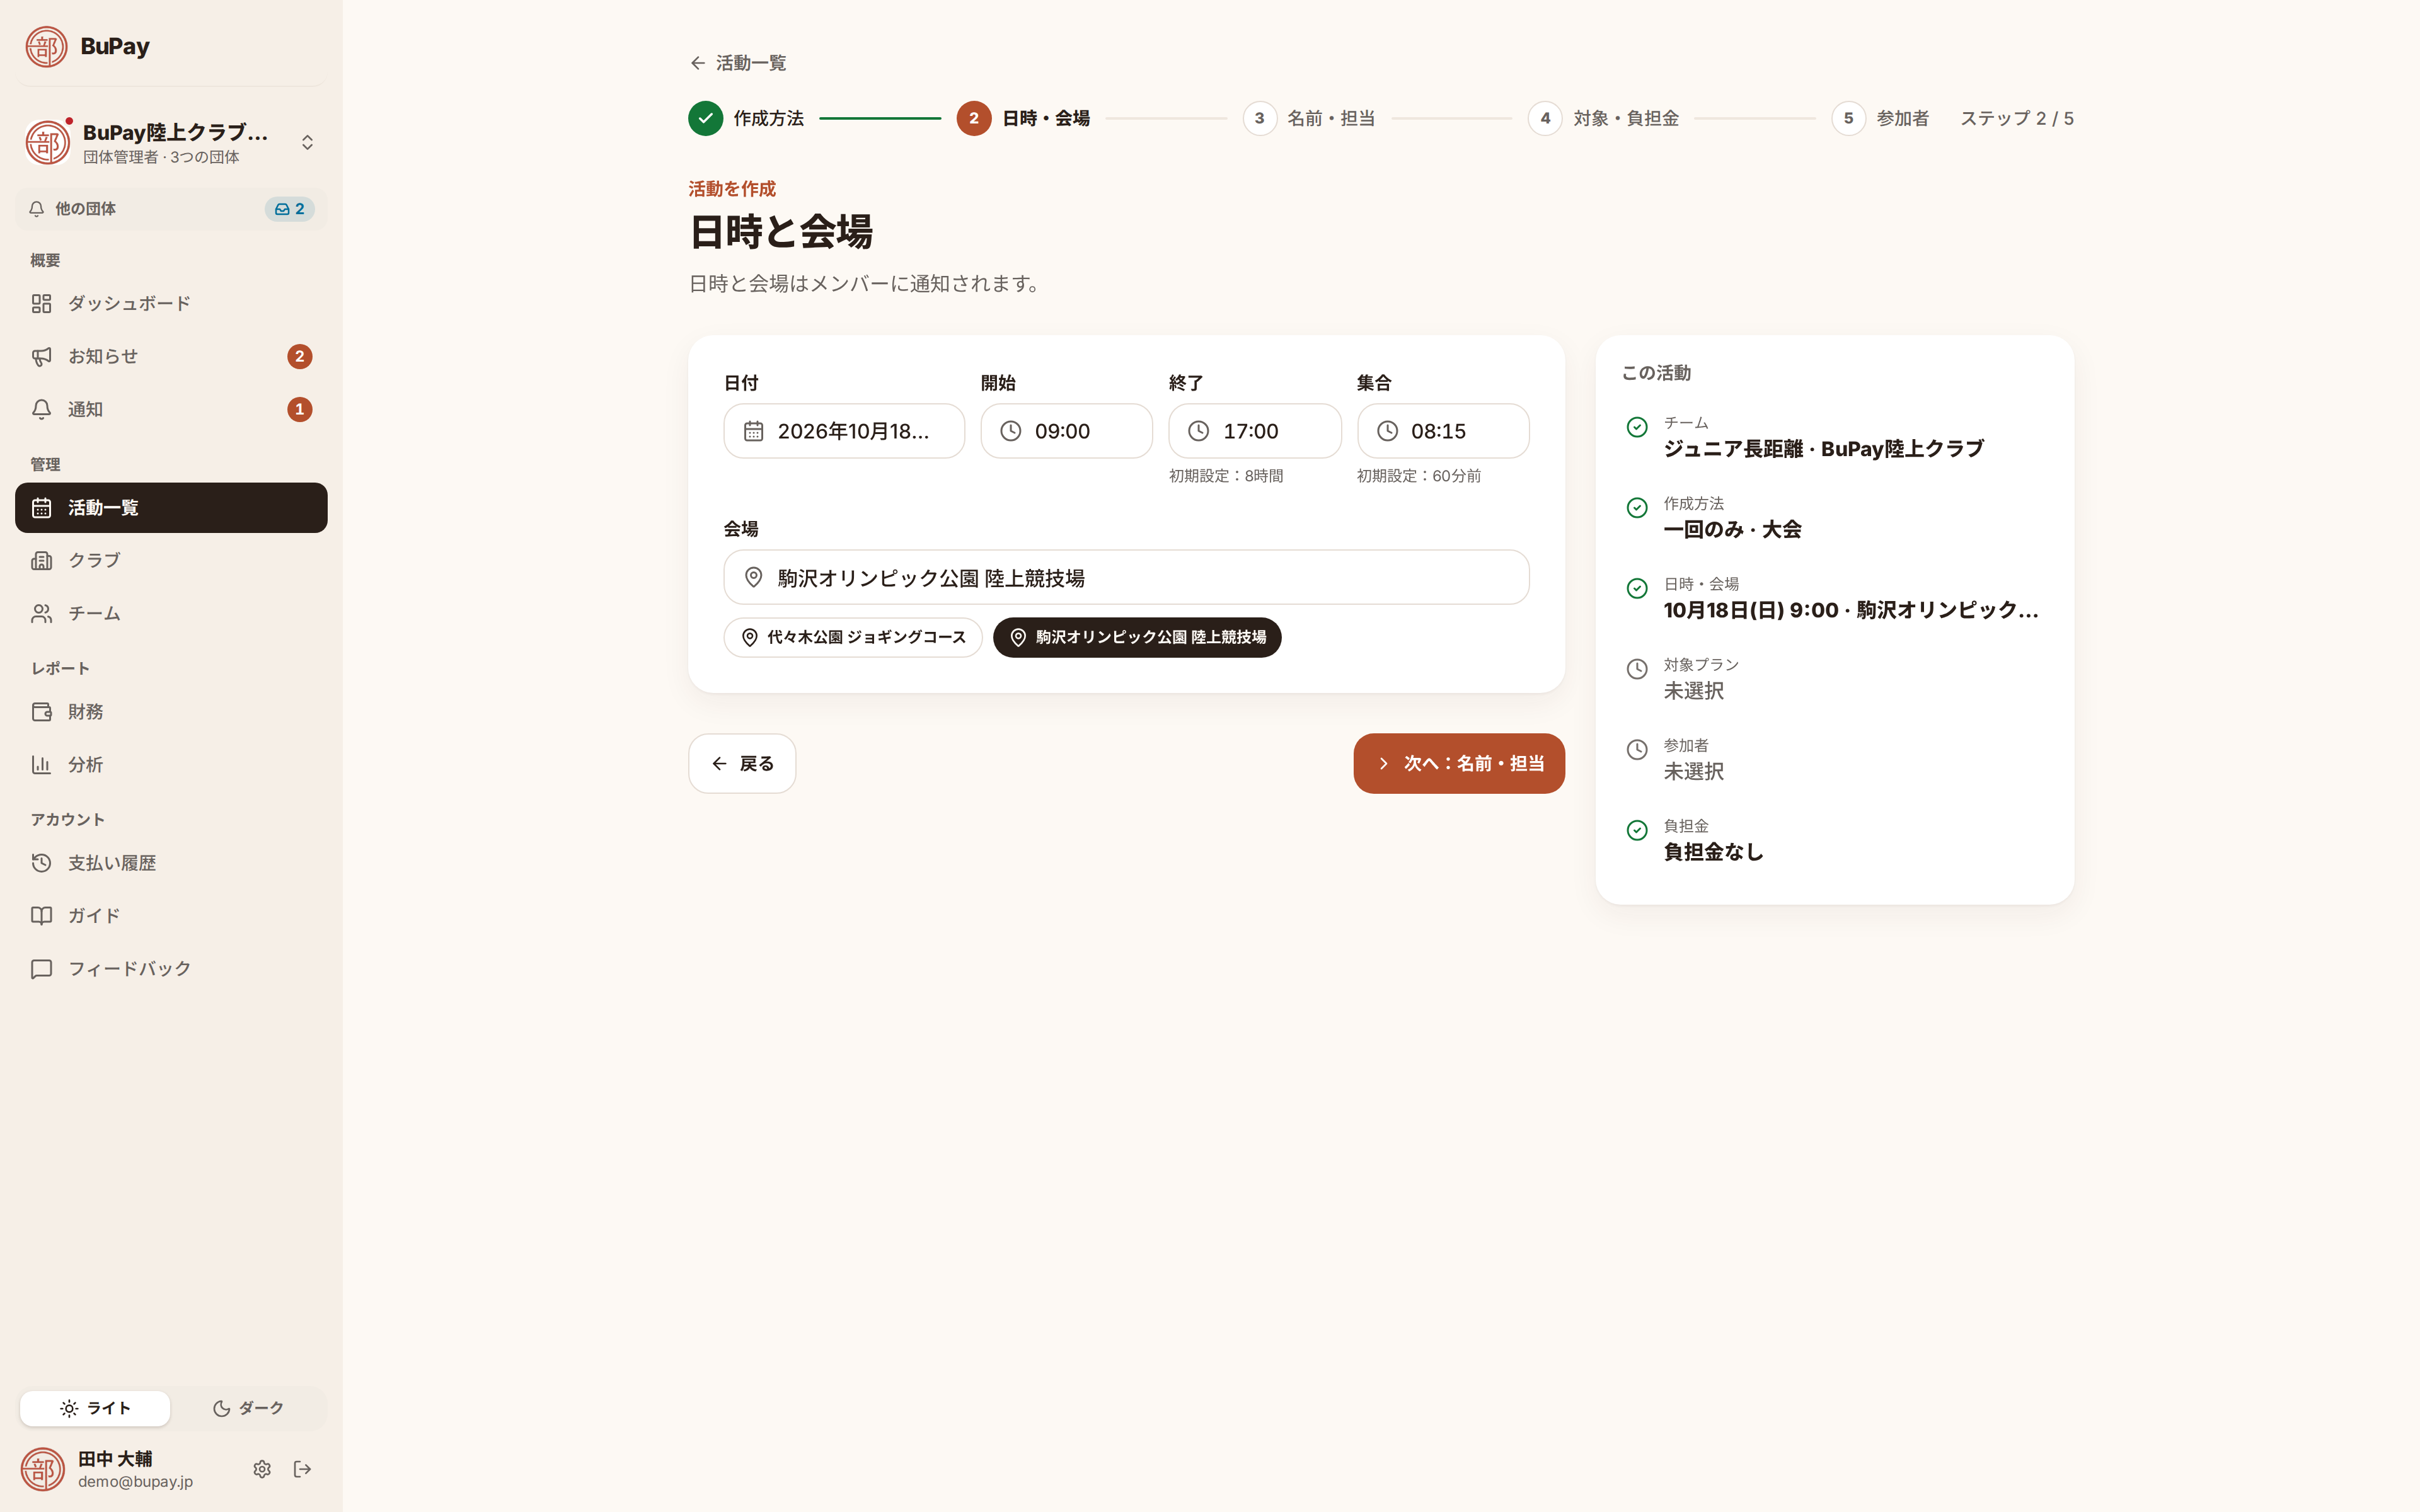Click the お知らせ megaphone icon
2420x1512 pixels.
pyautogui.click(x=41, y=357)
